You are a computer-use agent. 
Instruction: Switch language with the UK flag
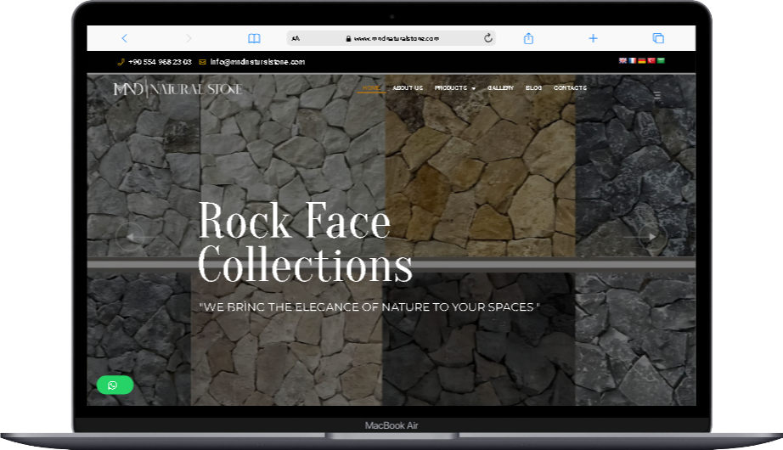coord(622,60)
